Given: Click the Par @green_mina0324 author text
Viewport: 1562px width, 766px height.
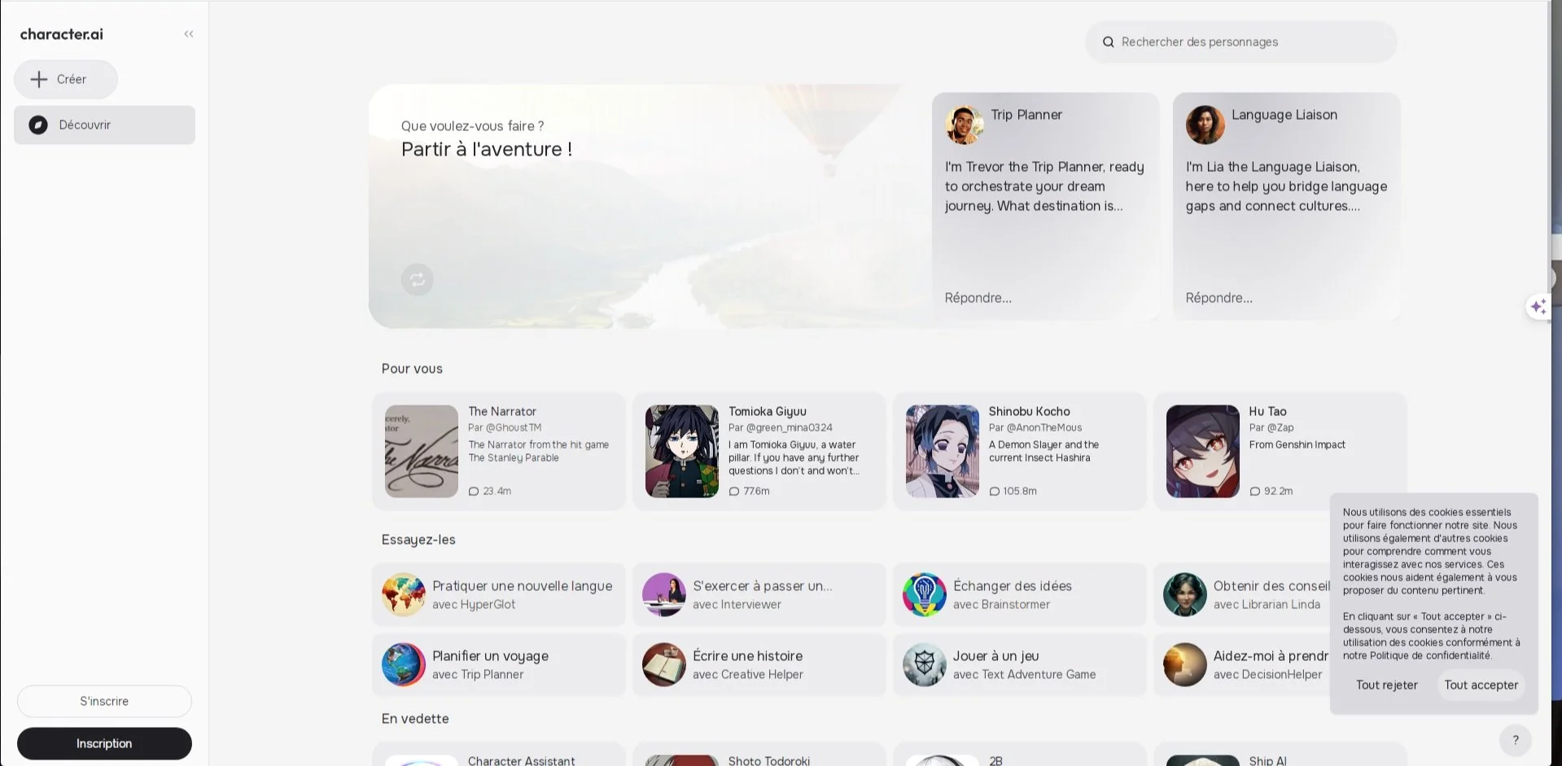Looking at the screenshot, I should click(781, 427).
